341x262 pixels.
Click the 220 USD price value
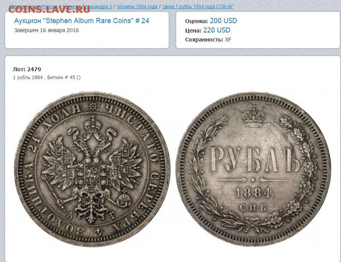point(217,30)
